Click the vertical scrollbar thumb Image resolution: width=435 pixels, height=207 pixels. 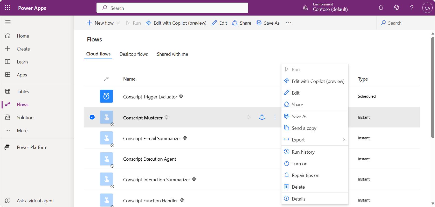pos(433,88)
